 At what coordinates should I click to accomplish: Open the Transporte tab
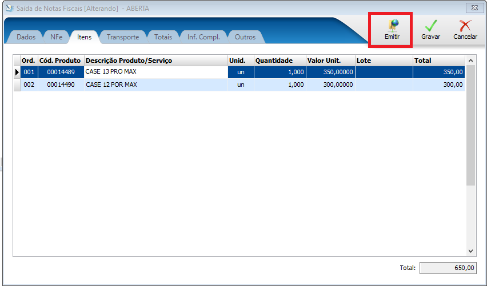[123, 37]
